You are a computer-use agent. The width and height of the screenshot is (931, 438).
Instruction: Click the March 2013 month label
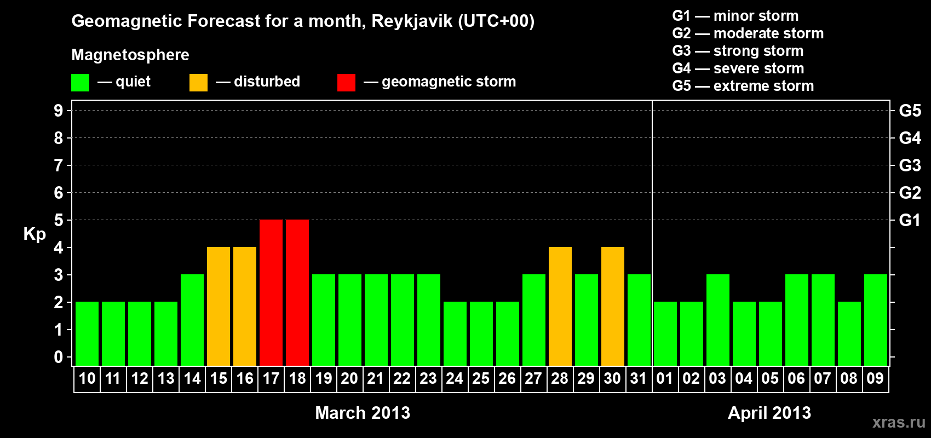pyautogui.click(x=363, y=413)
